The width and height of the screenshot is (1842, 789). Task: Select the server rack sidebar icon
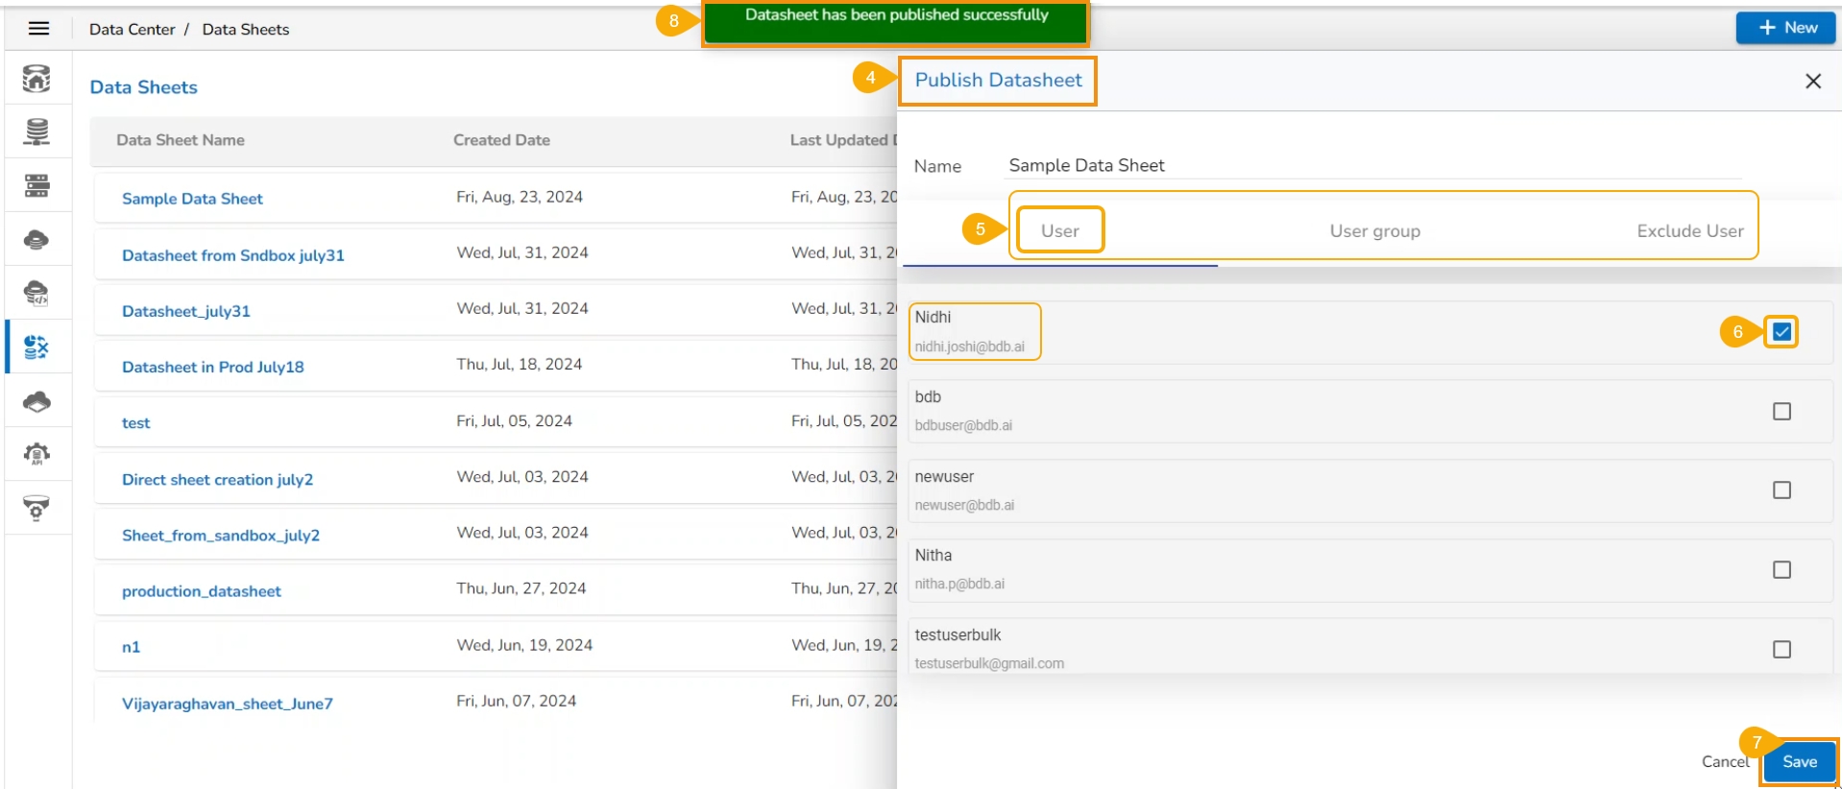point(36,185)
